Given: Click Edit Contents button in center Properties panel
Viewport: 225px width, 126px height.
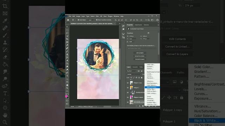Looking at the screenshot, I should (x=140, y=53).
